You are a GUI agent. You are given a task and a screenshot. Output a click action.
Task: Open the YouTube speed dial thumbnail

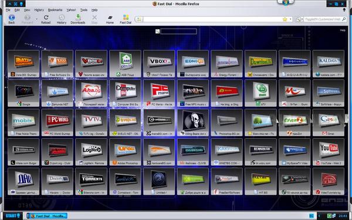point(329,152)
